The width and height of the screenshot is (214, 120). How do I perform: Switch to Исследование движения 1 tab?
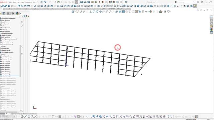click(x=29, y=114)
